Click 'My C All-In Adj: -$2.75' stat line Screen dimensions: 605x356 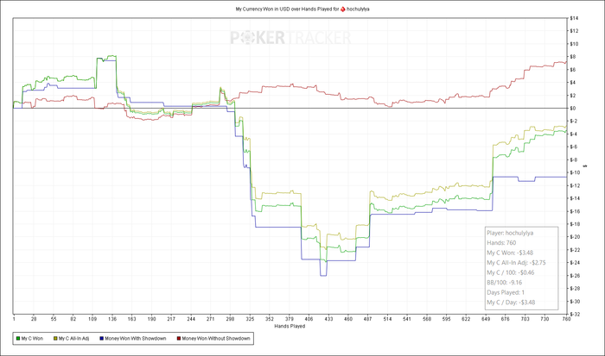point(516,263)
